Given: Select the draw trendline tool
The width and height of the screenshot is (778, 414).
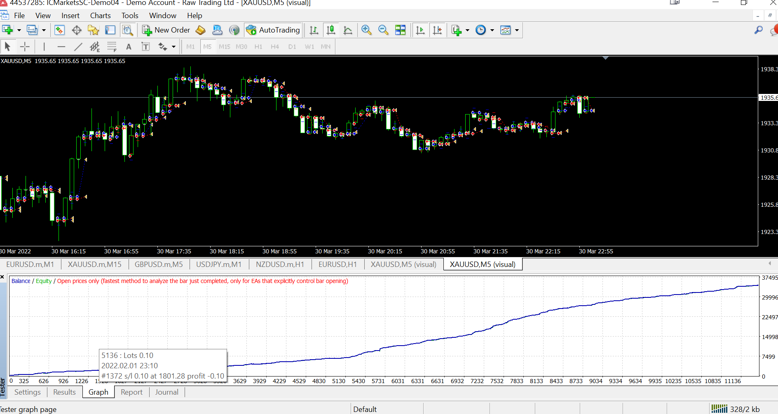Looking at the screenshot, I should 78,47.
